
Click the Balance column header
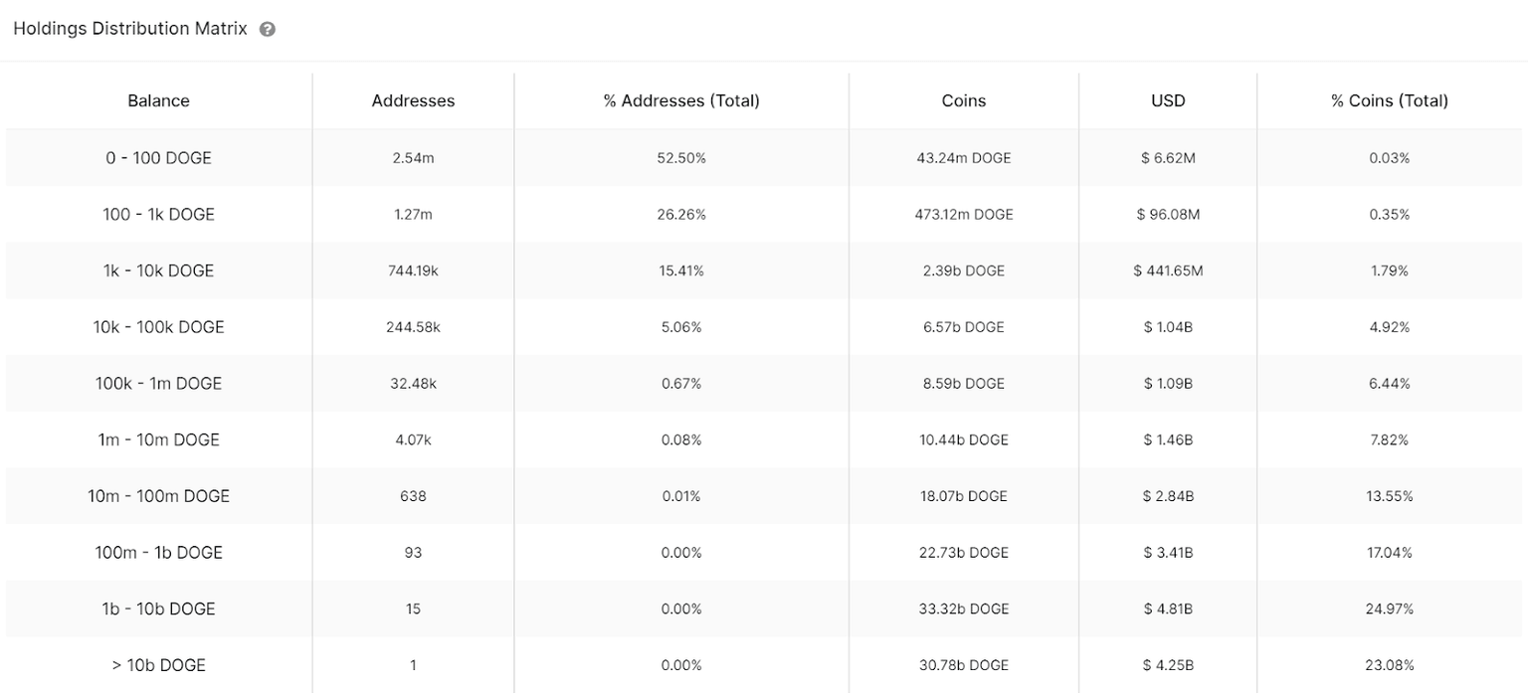pyautogui.click(x=158, y=100)
